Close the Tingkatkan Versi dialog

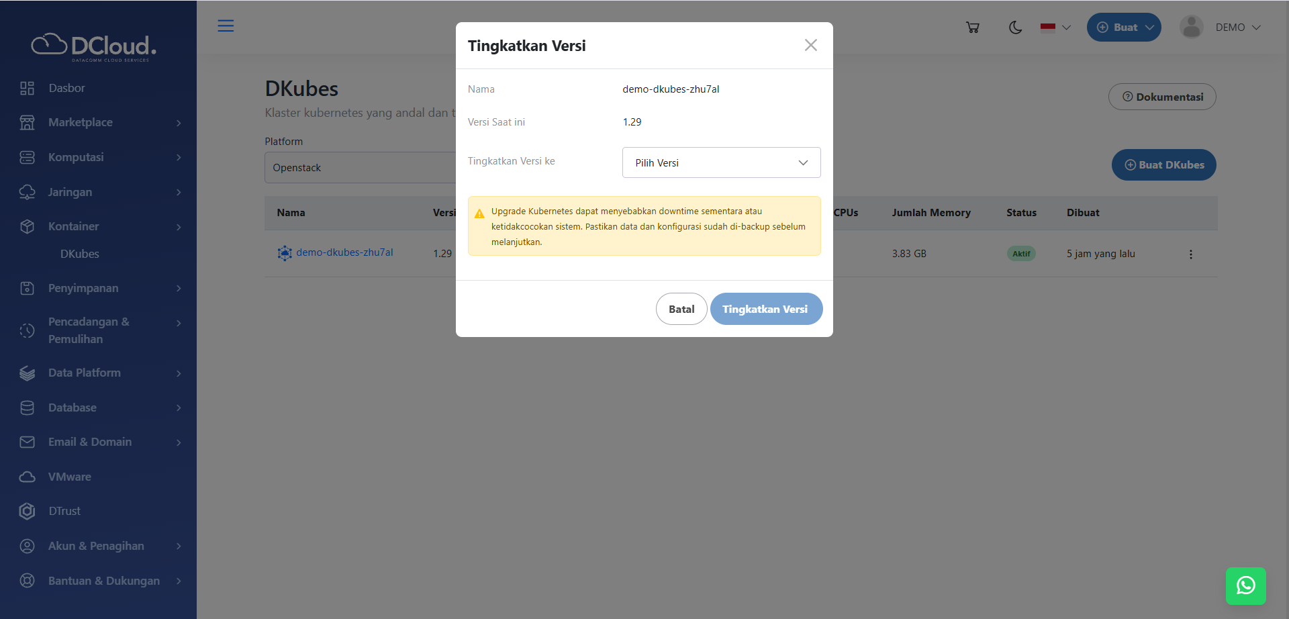pos(810,45)
